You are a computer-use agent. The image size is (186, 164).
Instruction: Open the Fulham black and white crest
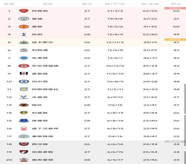click(x=24, y=74)
